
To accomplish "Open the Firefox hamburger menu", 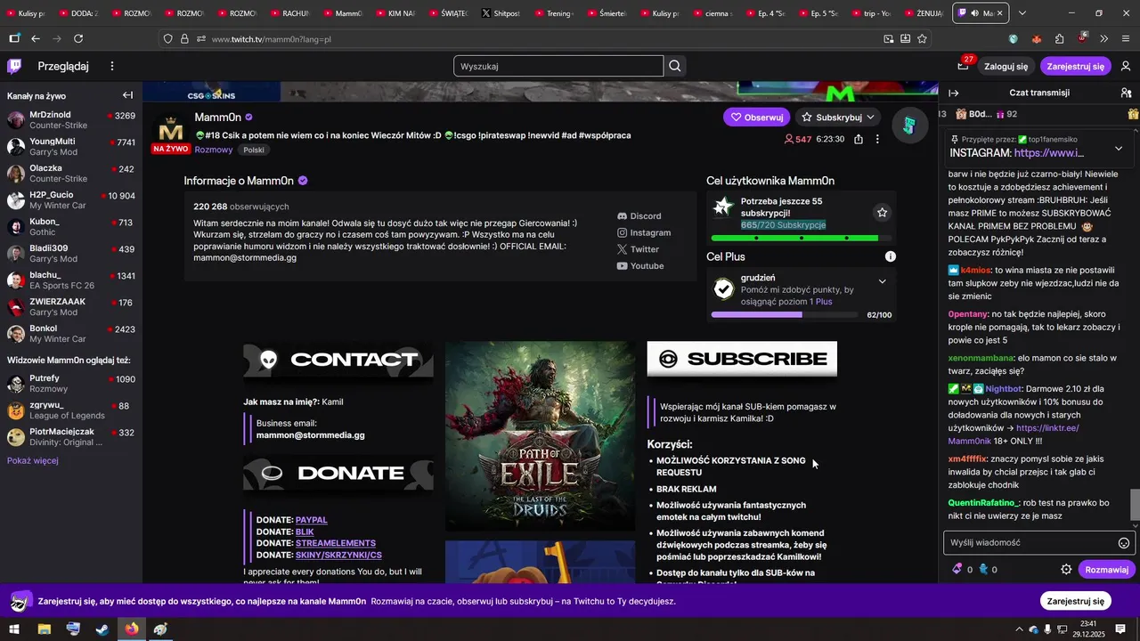I will (x=1126, y=38).
